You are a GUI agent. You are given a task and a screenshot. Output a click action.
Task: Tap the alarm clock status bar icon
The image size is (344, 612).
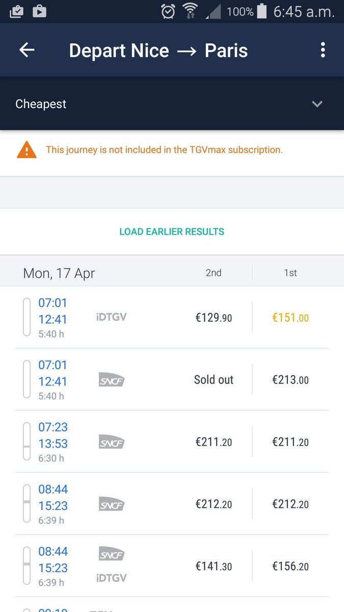click(168, 11)
